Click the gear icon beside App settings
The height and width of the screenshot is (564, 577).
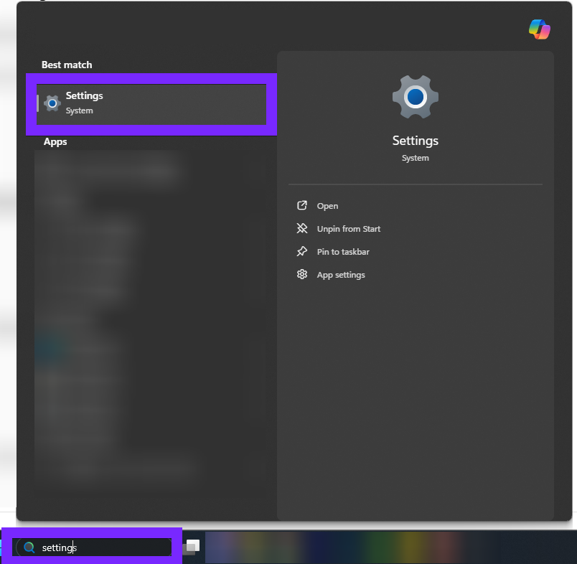coord(301,274)
